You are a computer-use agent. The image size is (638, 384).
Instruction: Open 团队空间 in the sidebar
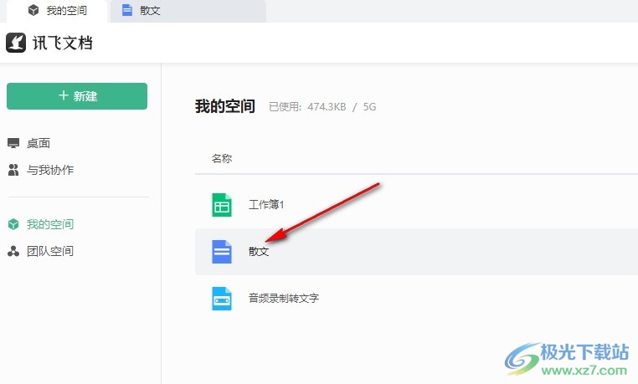click(x=50, y=251)
